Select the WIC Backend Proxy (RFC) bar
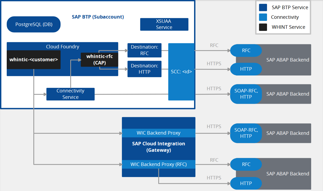323x191 pixels. pos(159,164)
